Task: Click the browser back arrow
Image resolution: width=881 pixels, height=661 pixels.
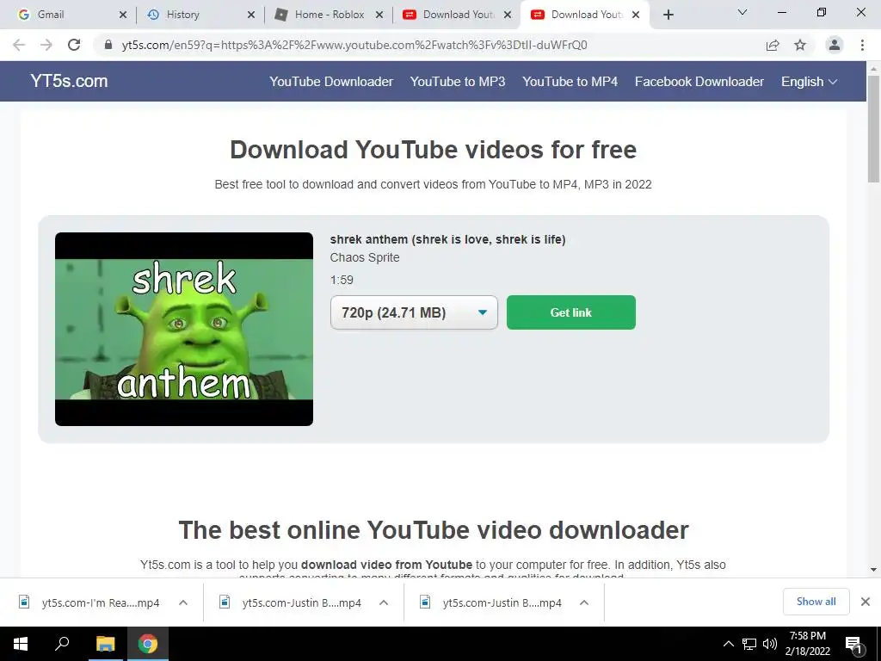Action: (19, 45)
